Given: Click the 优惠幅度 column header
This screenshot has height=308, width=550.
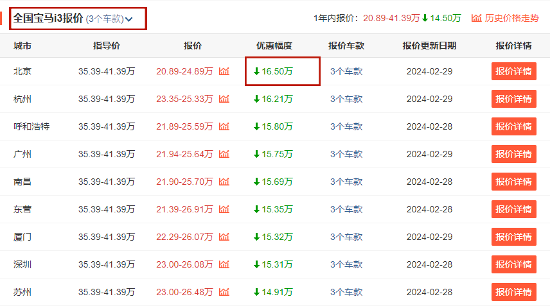Looking at the screenshot, I should (274, 46).
